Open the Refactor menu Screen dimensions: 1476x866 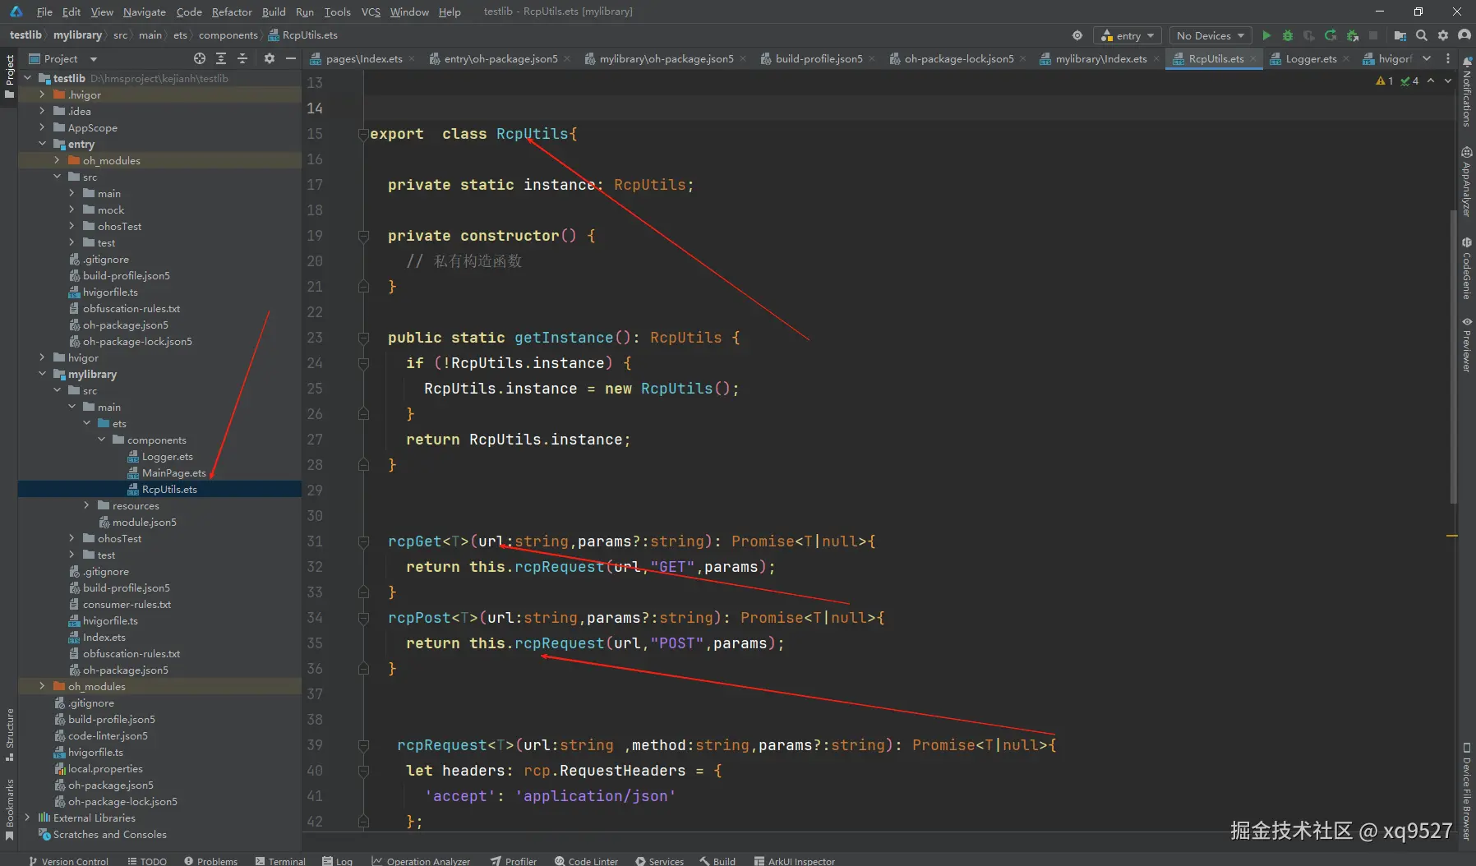[x=232, y=12]
